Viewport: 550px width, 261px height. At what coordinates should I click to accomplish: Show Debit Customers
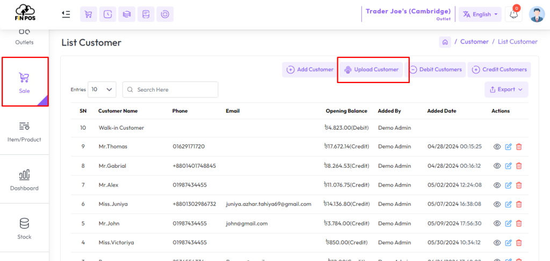pos(435,70)
